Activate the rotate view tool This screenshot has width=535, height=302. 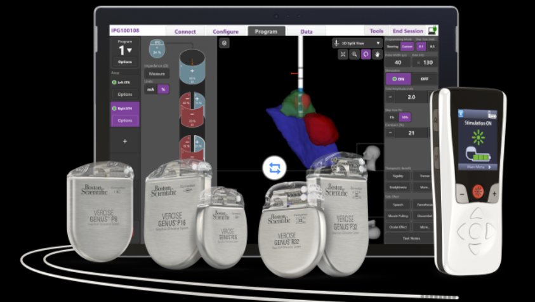[x=366, y=55]
